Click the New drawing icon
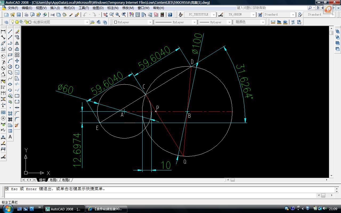Screen dimensions: 341x213 click(x=6, y=15)
